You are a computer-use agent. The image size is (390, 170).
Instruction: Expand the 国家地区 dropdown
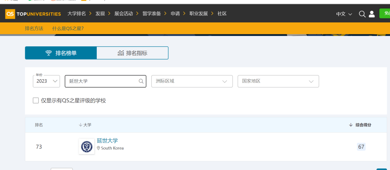click(x=278, y=81)
